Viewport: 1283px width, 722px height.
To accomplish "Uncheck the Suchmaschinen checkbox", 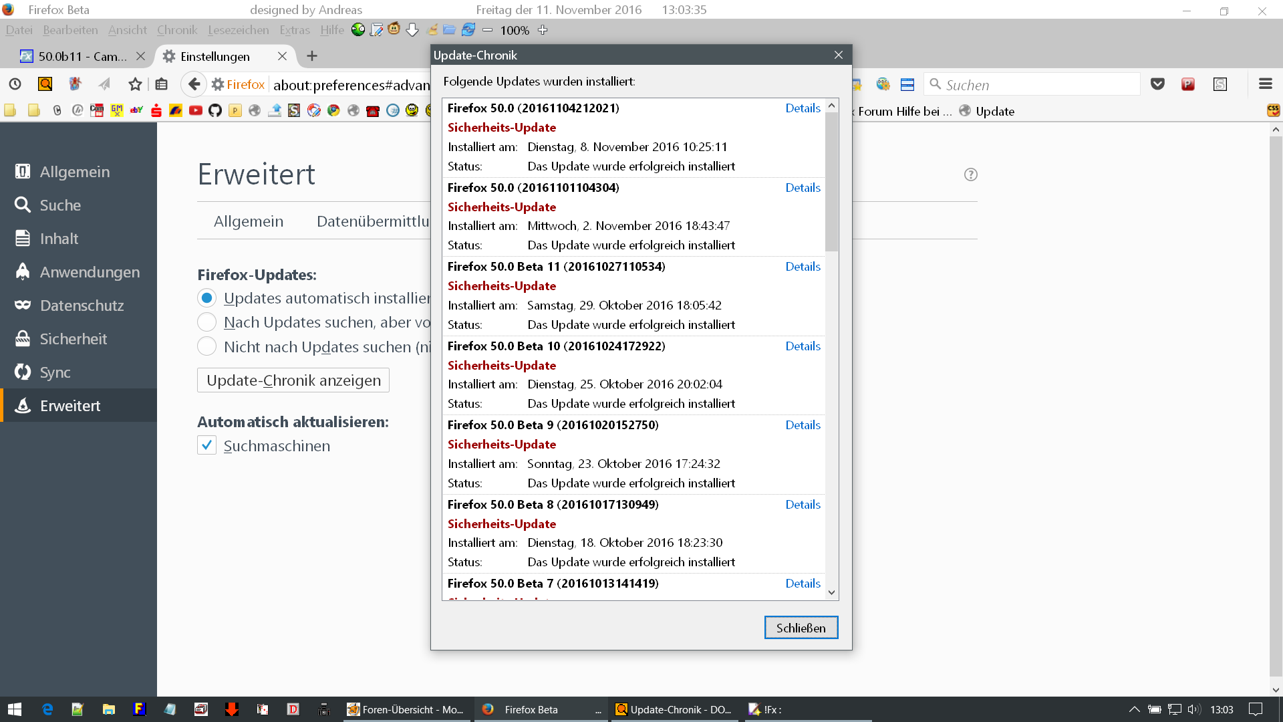I will pyautogui.click(x=206, y=445).
